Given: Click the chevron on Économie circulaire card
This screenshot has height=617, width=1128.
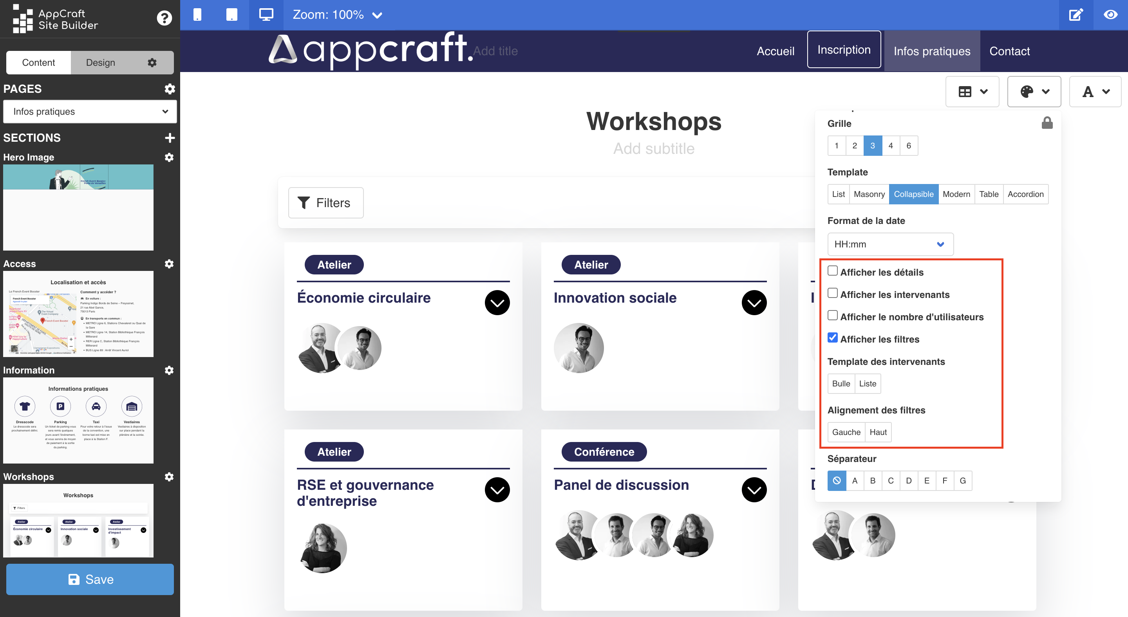Looking at the screenshot, I should (497, 302).
